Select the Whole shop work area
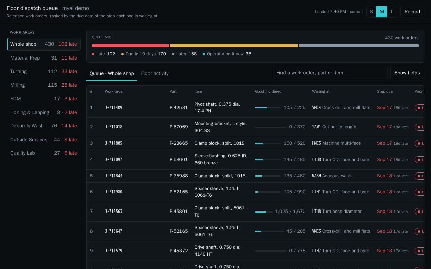The height and width of the screenshot is (269, 431). tap(44, 44)
